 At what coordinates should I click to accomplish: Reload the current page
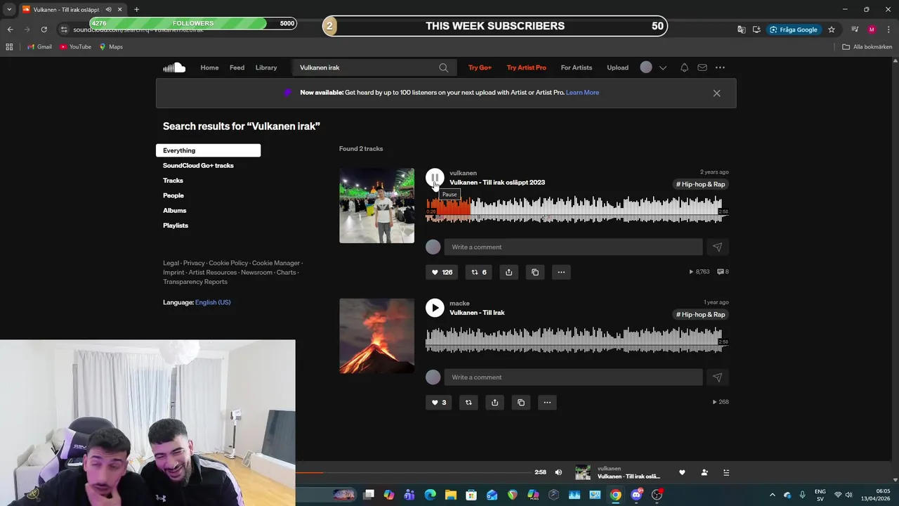[x=44, y=30]
